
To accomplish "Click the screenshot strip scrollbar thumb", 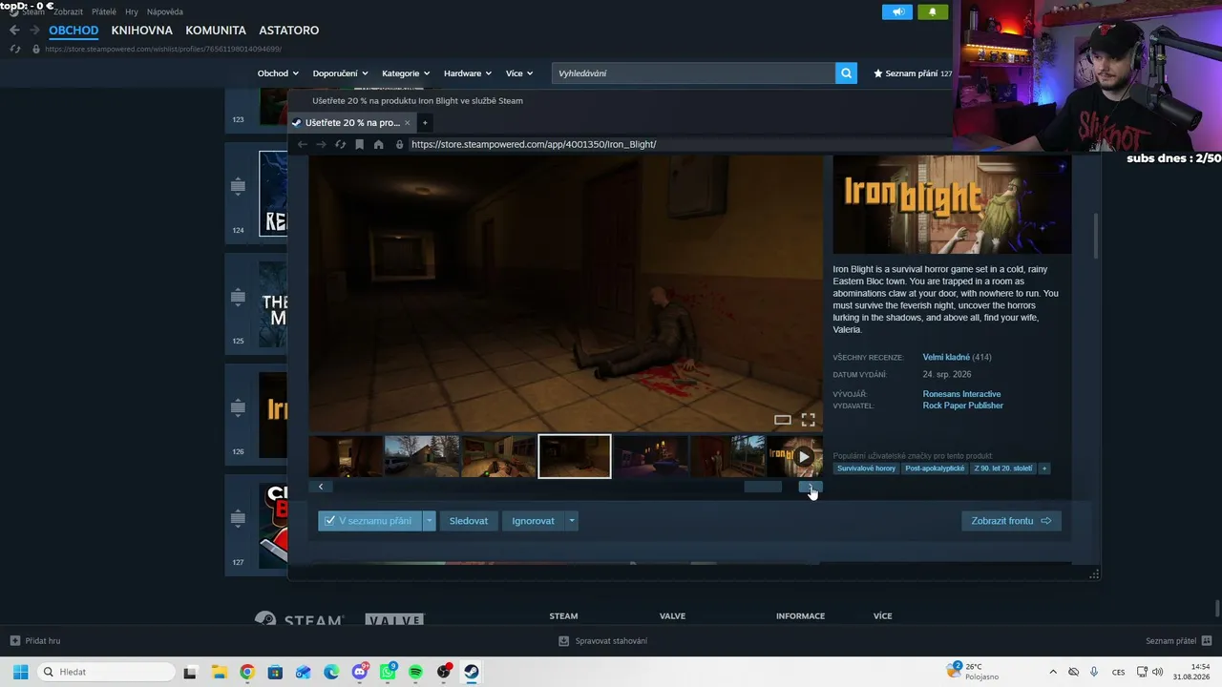I will (763, 487).
